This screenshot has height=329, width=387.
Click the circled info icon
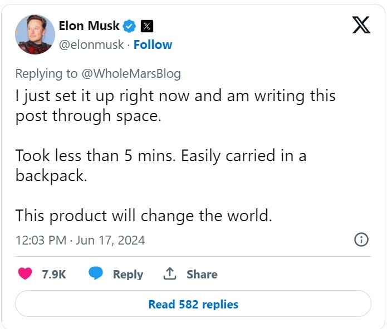361,240
